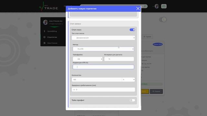Screen dimensions: 207x116
Task: Disable the Стоп-лосс toggle
Action: [132, 30]
